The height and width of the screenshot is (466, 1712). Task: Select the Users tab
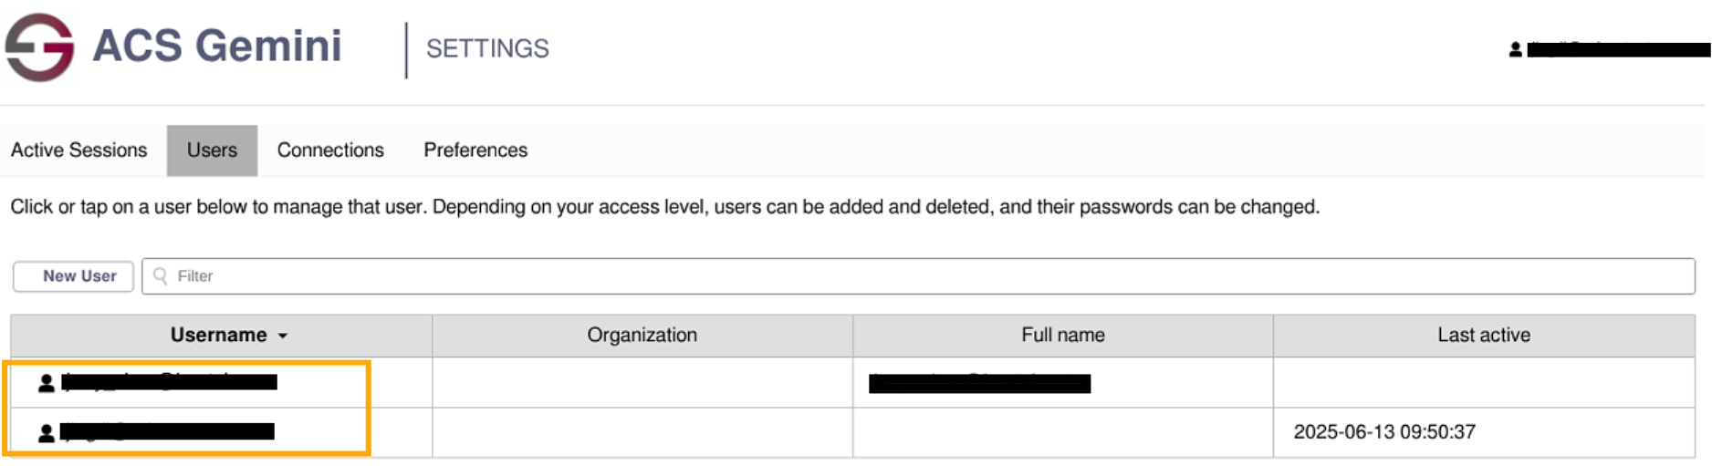coord(212,150)
